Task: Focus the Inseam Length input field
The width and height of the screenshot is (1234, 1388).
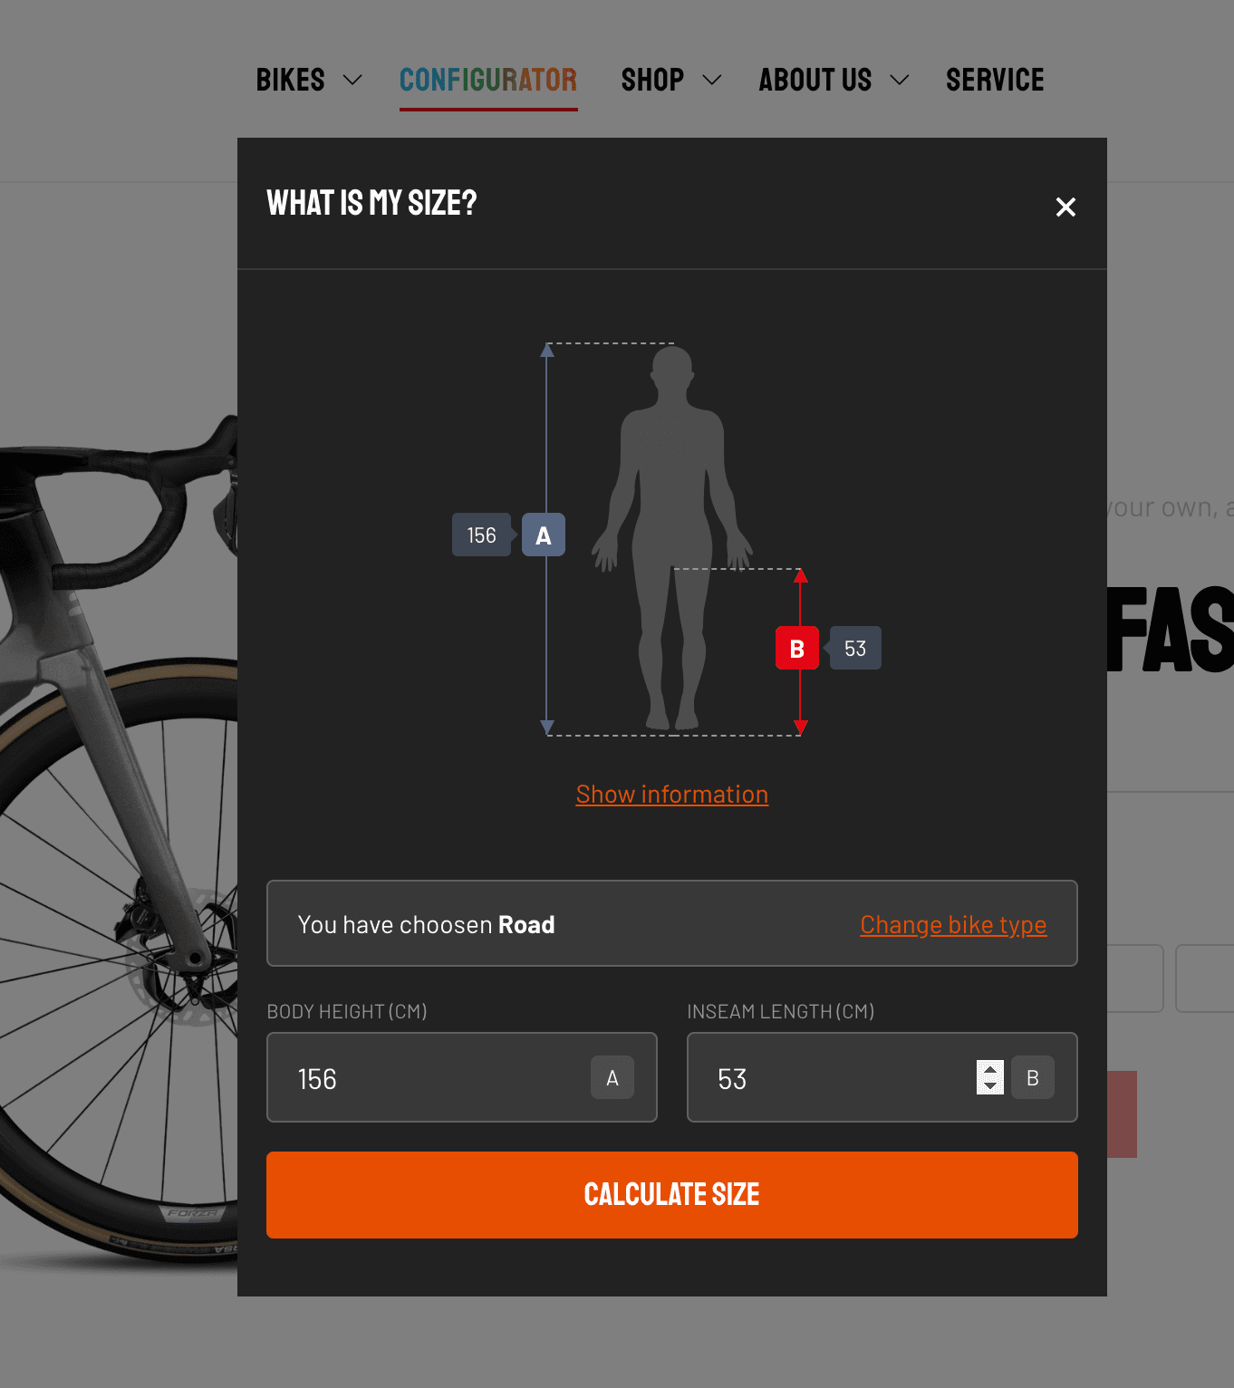Action: click(x=882, y=1077)
